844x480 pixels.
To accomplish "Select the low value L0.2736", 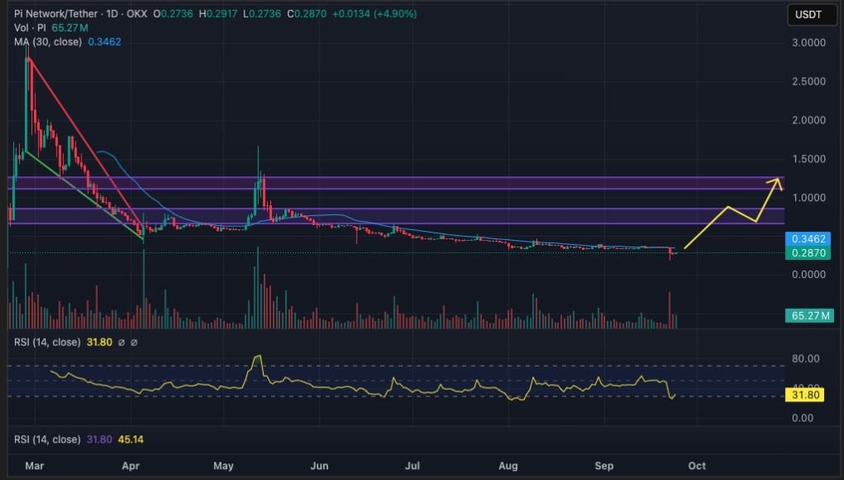I will (262, 14).
